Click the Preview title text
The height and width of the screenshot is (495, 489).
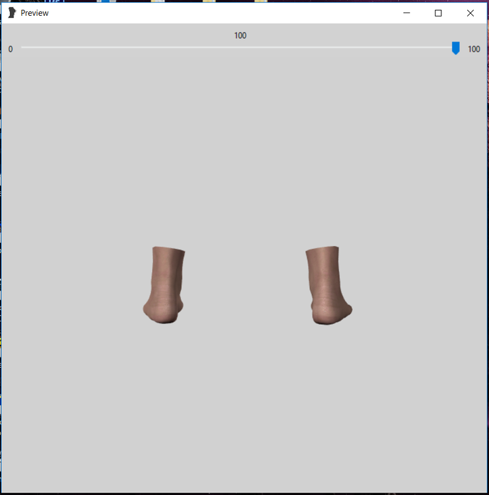coord(34,13)
